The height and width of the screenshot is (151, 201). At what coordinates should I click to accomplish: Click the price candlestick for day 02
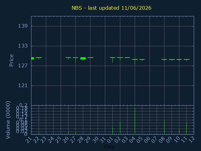tap(120, 59)
